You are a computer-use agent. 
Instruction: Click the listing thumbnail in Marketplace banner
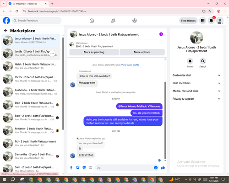71,44
